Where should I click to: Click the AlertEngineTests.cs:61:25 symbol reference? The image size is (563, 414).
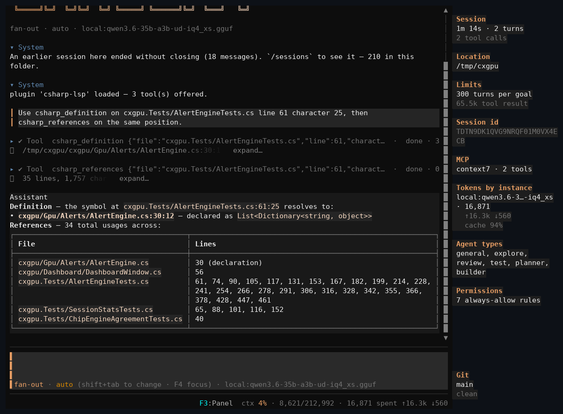(201, 207)
